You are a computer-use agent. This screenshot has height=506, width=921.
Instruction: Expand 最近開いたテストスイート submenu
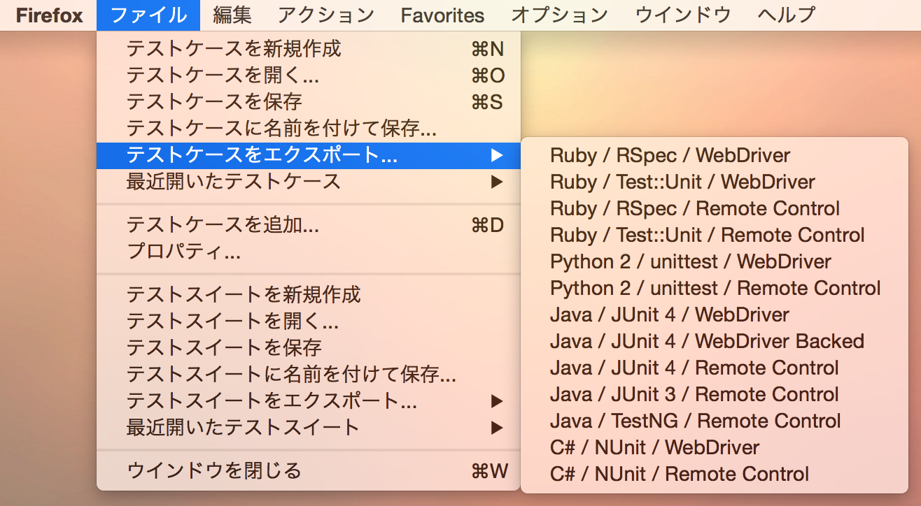click(309, 428)
